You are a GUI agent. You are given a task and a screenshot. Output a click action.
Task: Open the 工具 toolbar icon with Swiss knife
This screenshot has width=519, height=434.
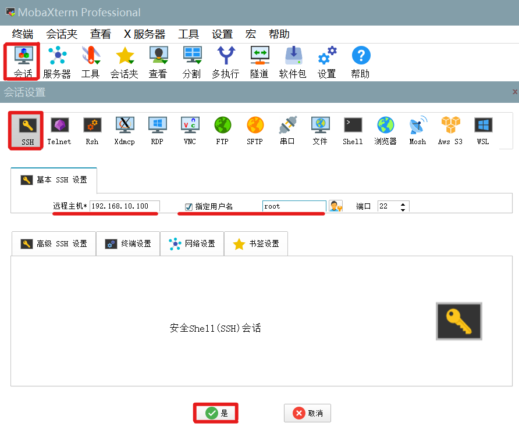[x=90, y=62]
